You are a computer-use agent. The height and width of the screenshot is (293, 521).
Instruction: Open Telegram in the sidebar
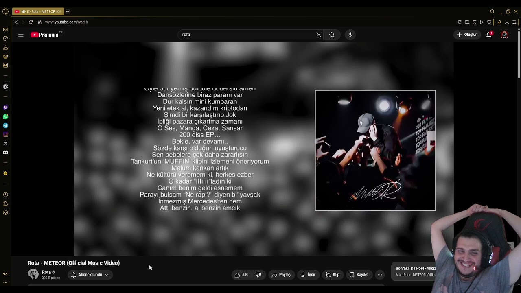[5, 125]
